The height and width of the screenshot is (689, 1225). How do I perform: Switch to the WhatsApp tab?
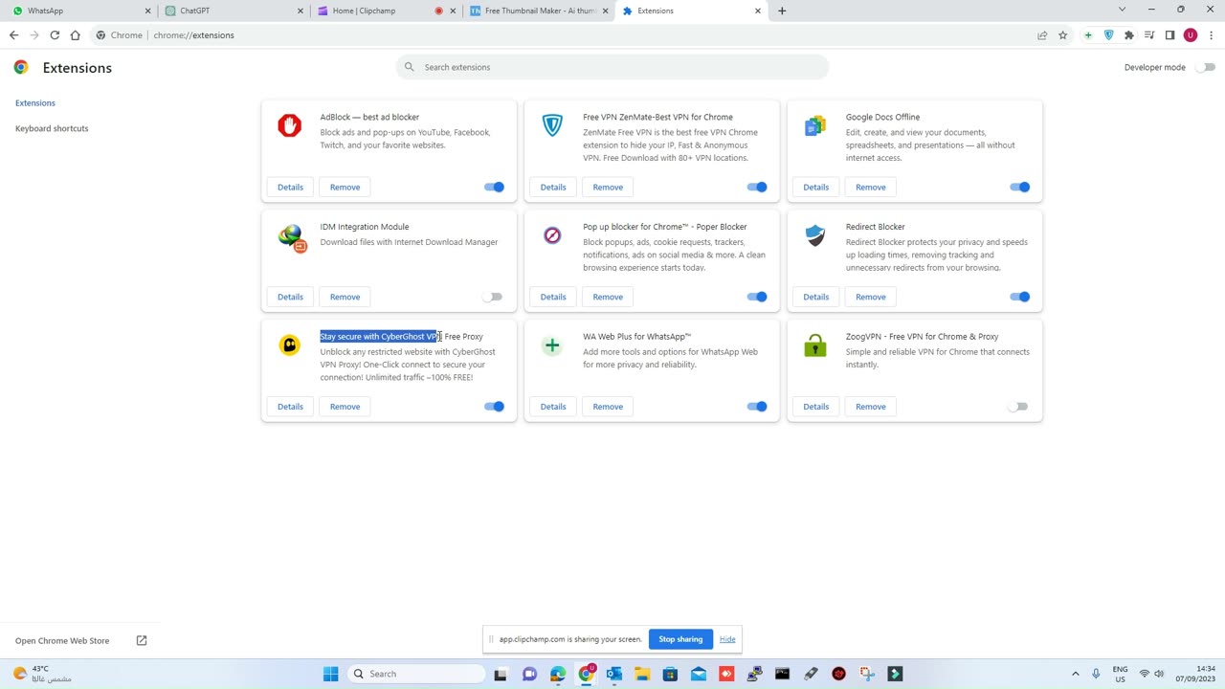[x=79, y=11]
